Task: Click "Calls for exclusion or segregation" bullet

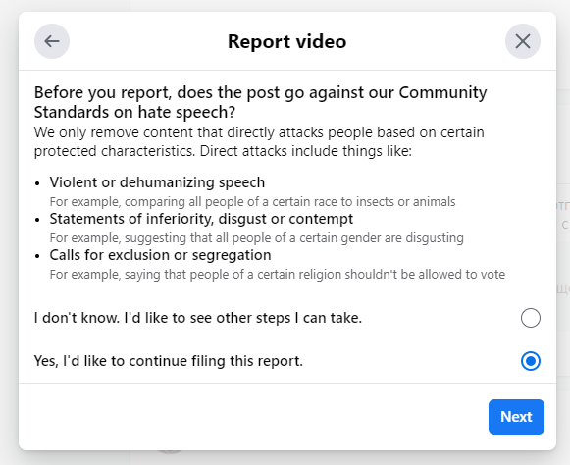Action: pyautogui.click(x=160, y=255)
